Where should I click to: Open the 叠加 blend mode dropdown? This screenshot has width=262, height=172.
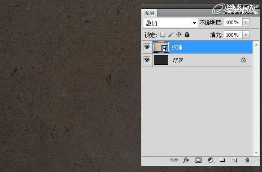(170, 23)
